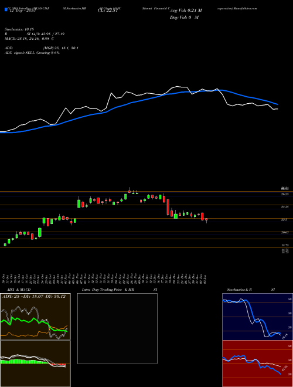293x387 pixels.
Task: Click the blue 12-day SMA legend square
Action: click(x=6, y=9)
